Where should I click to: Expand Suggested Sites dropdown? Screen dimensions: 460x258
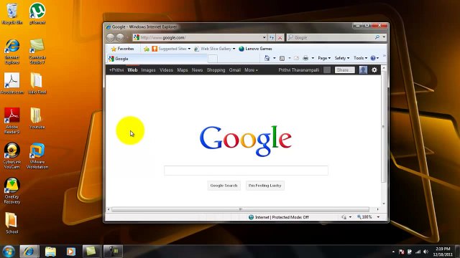189,49
